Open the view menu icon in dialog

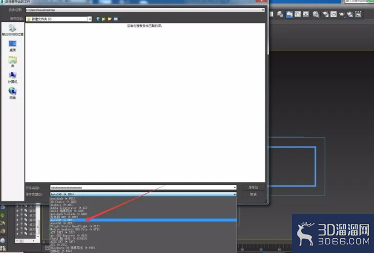click(x=116, y=19)
